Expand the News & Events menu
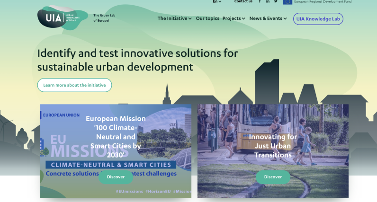Image resolution: width=377 pixels, height=202 pixels. (x=268, y=18)
